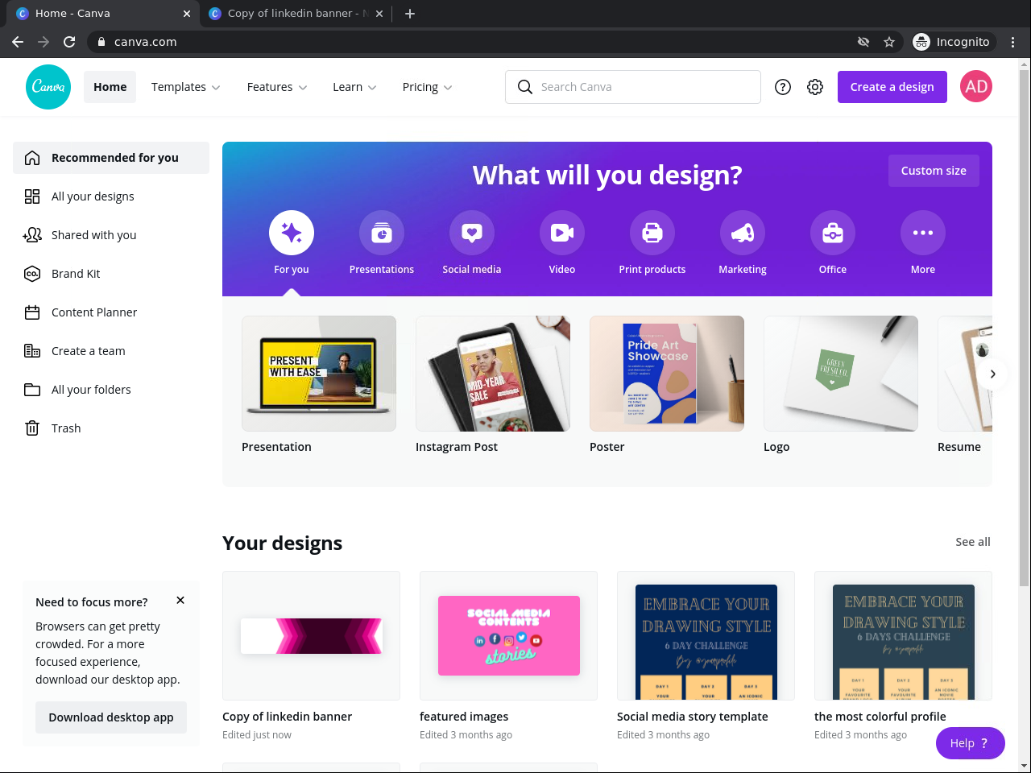Open a new browser tab
This screenshot has width=1031, height=773.
[x=410, y=14]
